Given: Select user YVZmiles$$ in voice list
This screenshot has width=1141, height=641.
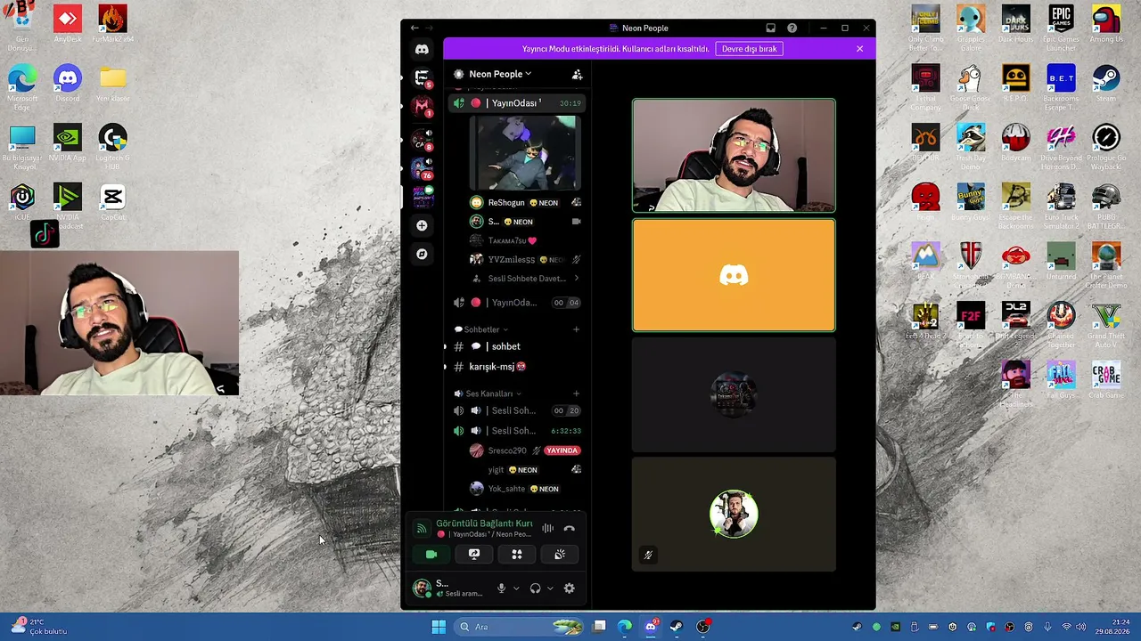Looking at the screenshot, I should point(526,260).
